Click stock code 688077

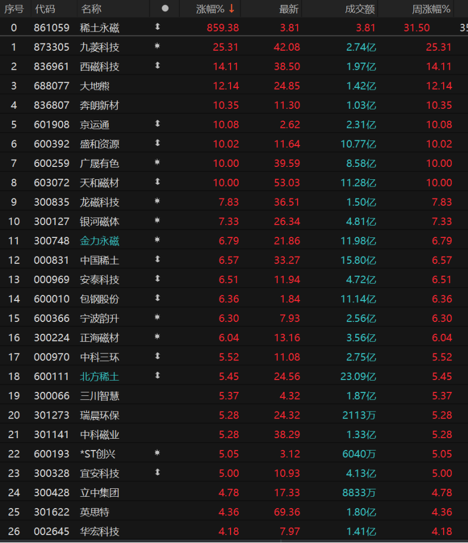click(52, 86)
